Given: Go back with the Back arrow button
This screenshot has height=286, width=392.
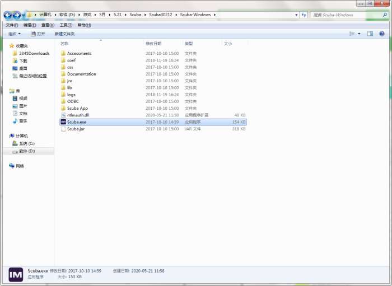Looking at the screenshot, I should click(x=8, y=16).
